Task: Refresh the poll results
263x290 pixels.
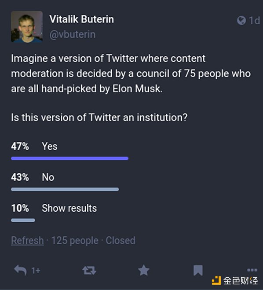Action: pos(27,240)
